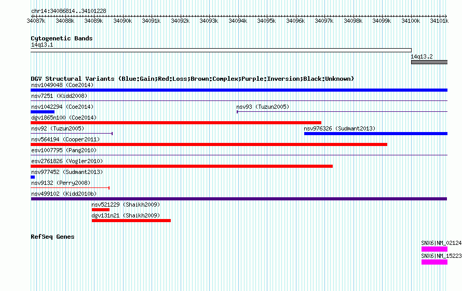Click the RefSeq Genes track title
Image resolution: width=462 pixels, height=291 pixels.
(x=52, y=237)
